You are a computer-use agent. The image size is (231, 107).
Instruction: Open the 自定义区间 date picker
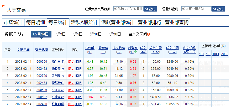[x=137, y=34]
